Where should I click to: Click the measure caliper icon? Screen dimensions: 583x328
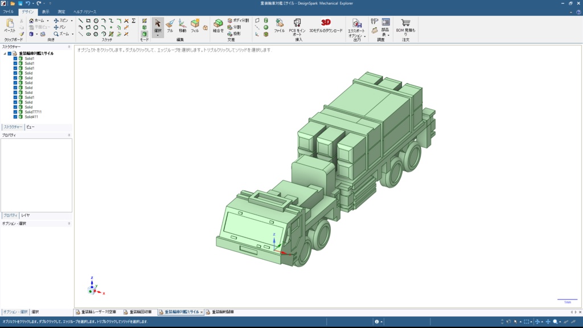(x=375, y=22)
